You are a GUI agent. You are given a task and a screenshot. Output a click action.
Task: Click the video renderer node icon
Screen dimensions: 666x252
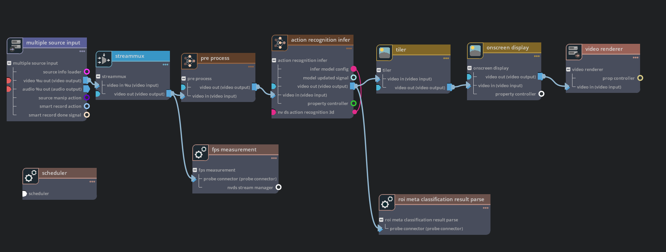574,52
